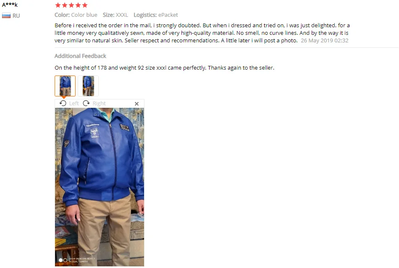The image size is (399, 268).
Task: Click the Russian flag icon next to RU
Action: coord(6,16)
